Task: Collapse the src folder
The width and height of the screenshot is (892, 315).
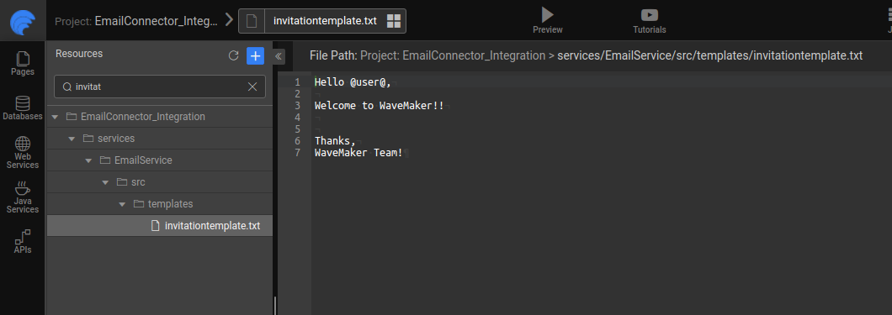Action: pos(105,182)
